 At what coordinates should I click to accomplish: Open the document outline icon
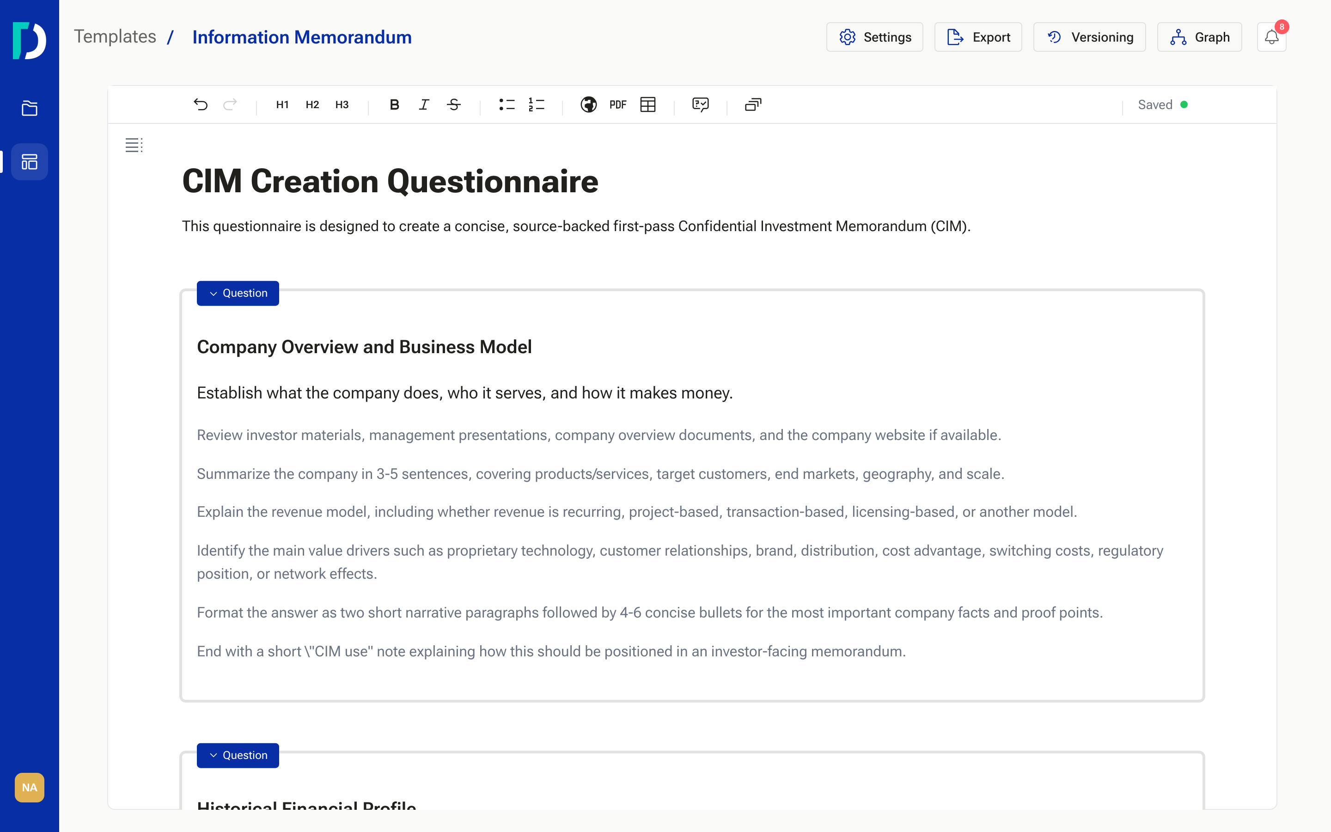[134, 145]
